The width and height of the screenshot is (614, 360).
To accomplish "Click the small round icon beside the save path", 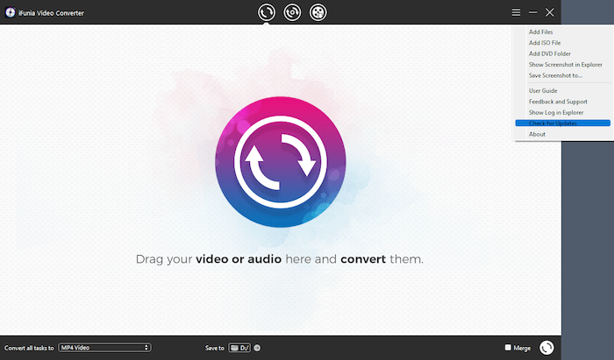I will click(257, 348).
